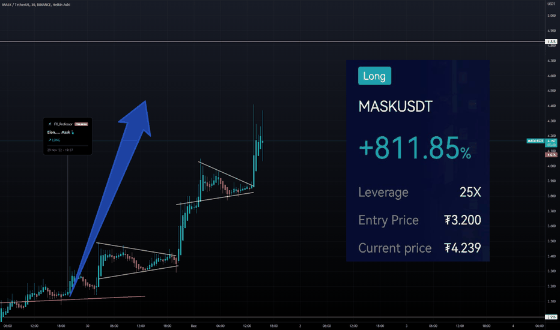Open the FX_Professor author name in idea card

[x=63, y=124]
